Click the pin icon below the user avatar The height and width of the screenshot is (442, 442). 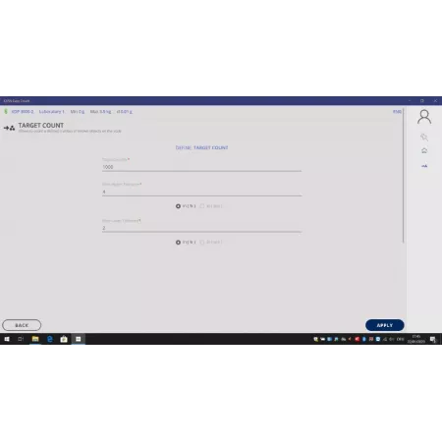tap(424, 137)
